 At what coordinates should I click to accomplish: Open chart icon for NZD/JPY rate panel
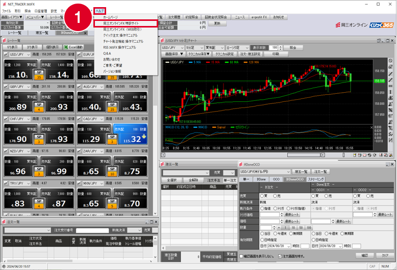click(x=6, y=151)
